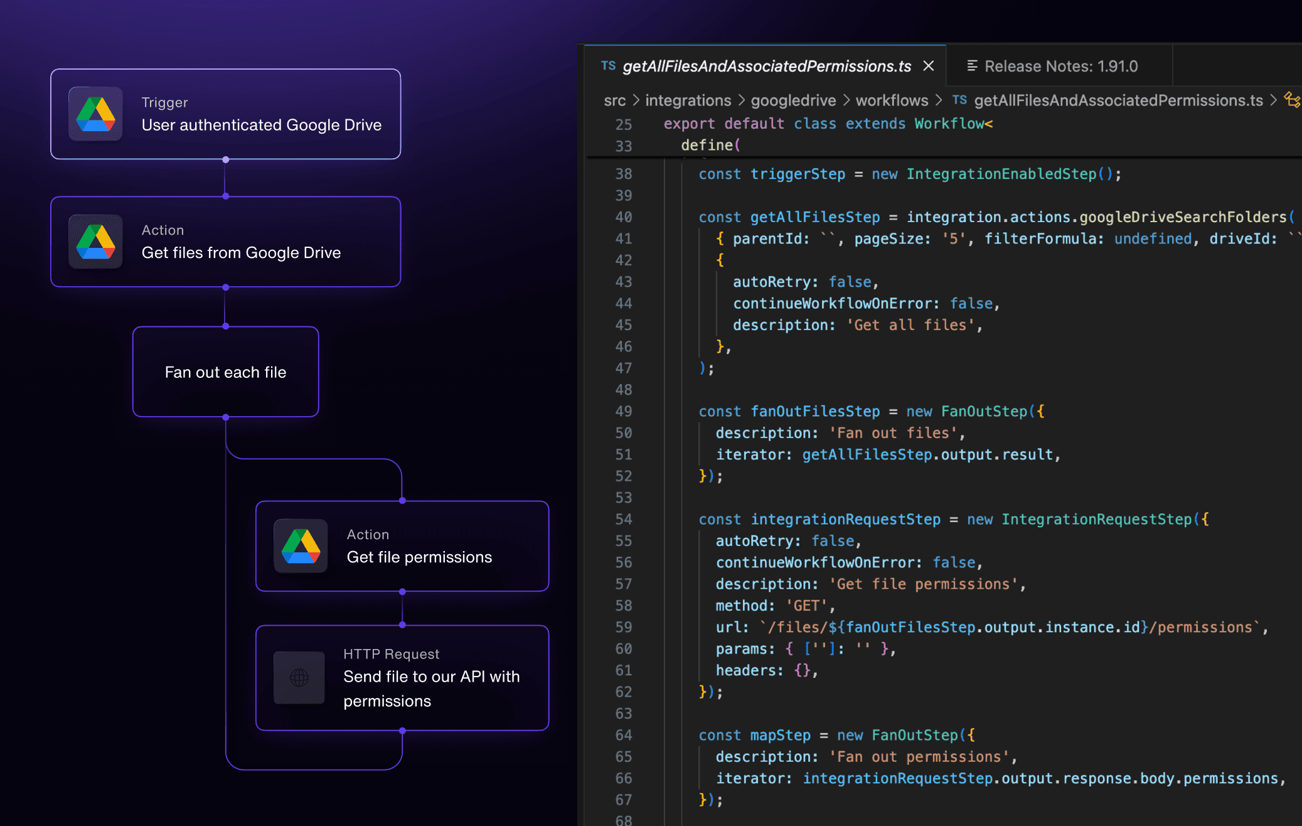Select the Fan out each file node

pyautogui.click(x=225, y=372)
